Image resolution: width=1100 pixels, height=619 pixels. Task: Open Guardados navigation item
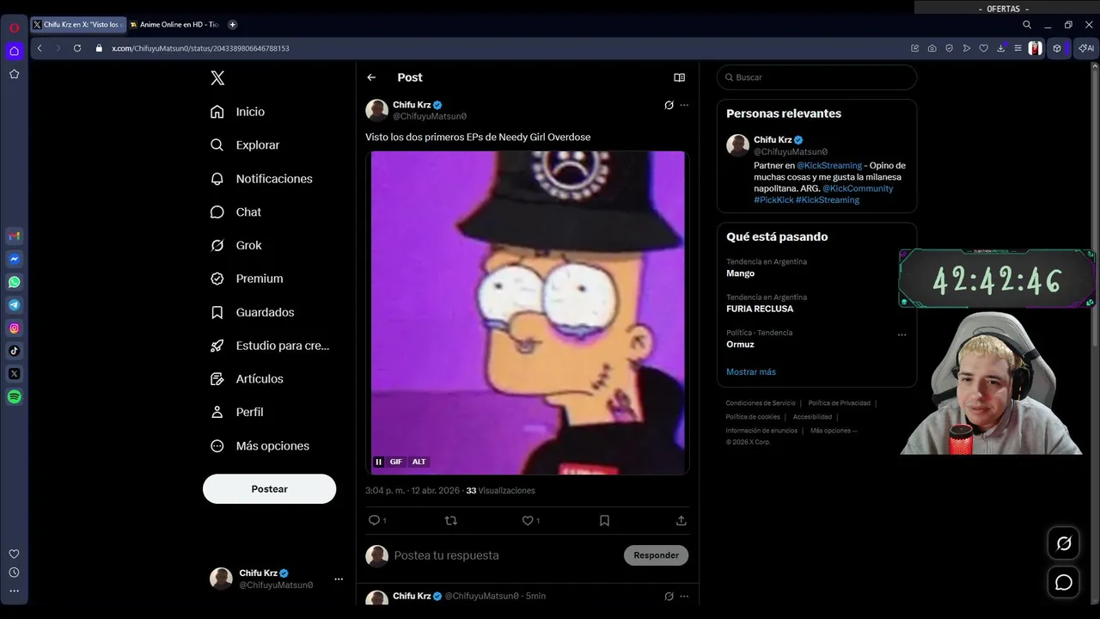[253, 312]
